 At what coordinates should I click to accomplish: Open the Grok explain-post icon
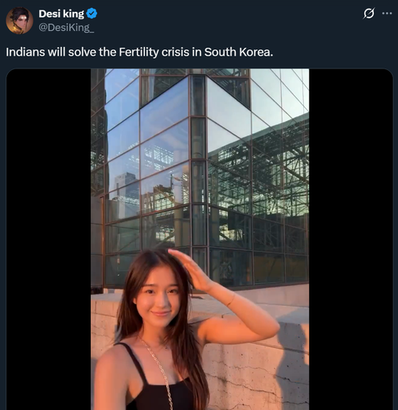pos(369,14)
